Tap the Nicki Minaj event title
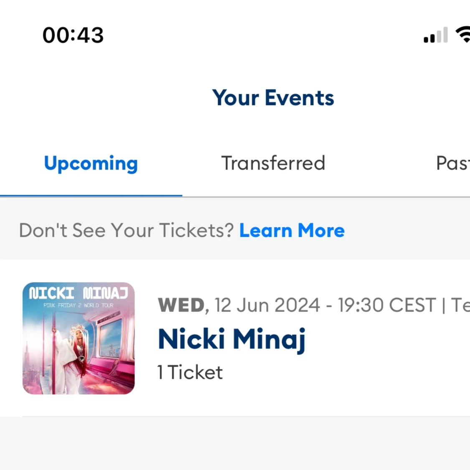Image resolution: width=470 pixels, height=470 pixels. click(x=232, y=339)
